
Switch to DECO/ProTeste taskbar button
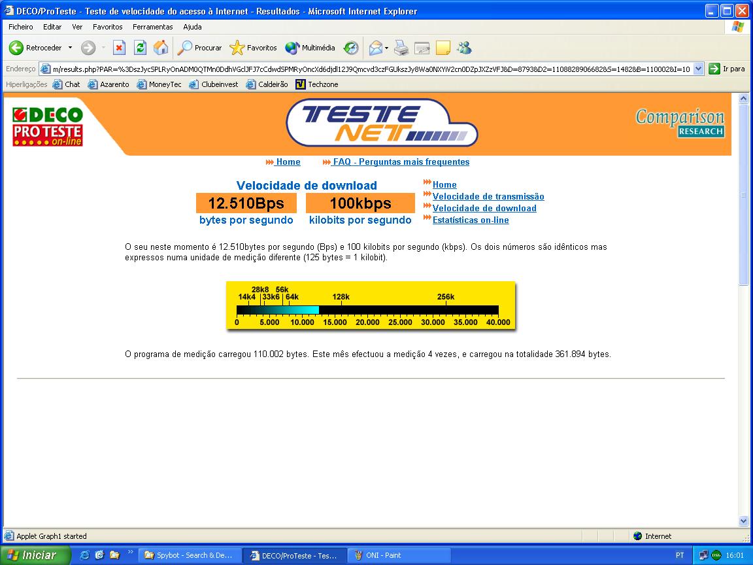(294, 555)
